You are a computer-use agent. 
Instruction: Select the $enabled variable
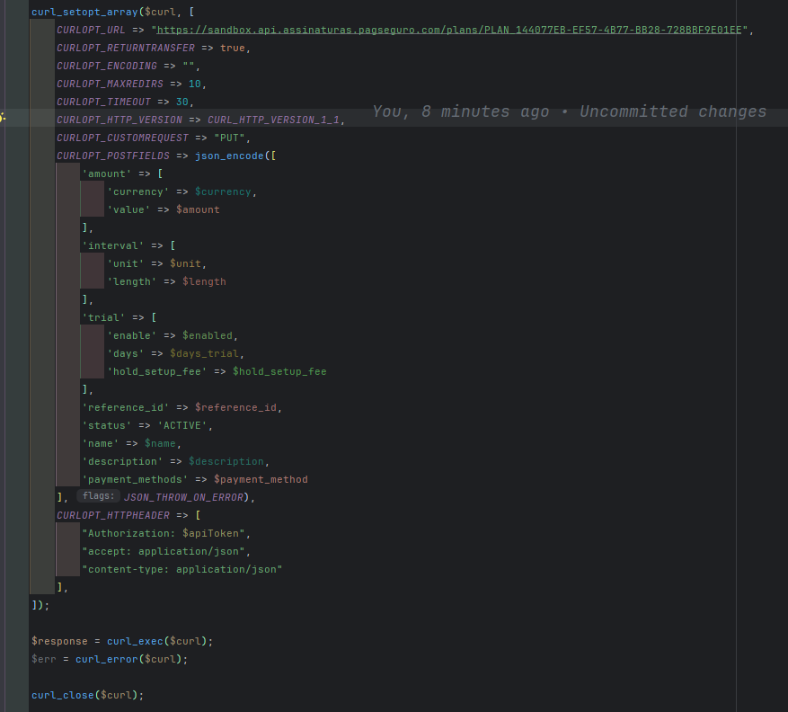(x=208, y=335)
